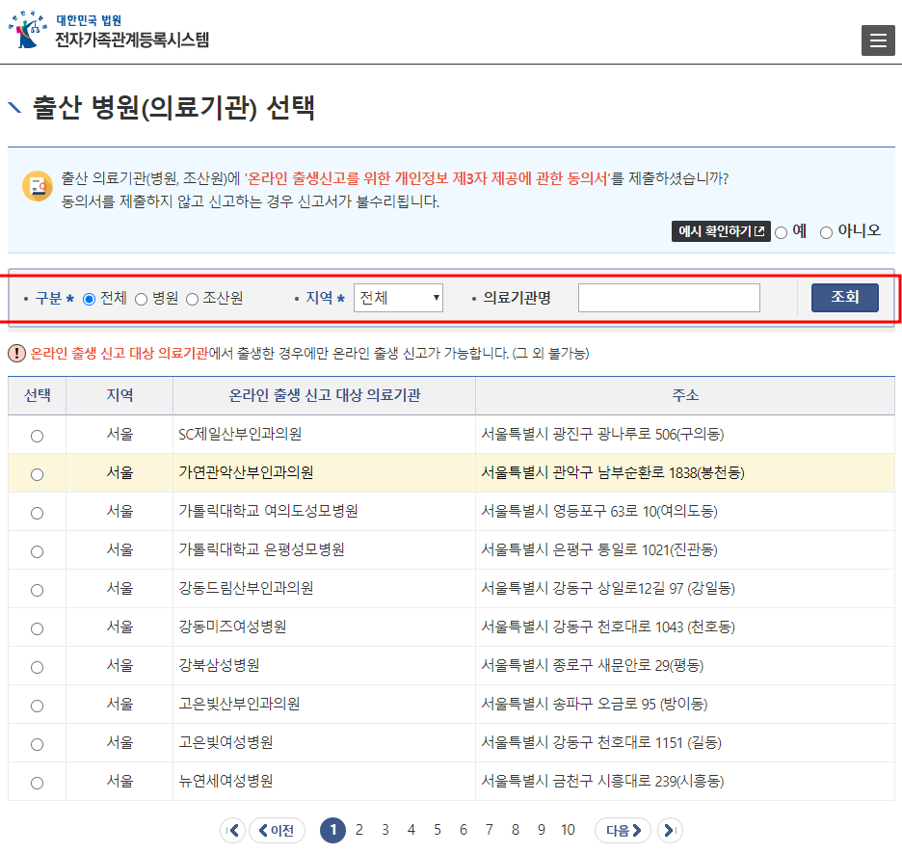Go to page 10
The height and width of the screenshot is (854, 902).
568,830
